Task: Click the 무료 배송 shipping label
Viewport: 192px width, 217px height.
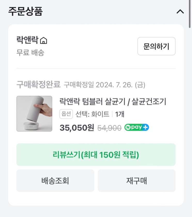Action: [x=30, y=53]
